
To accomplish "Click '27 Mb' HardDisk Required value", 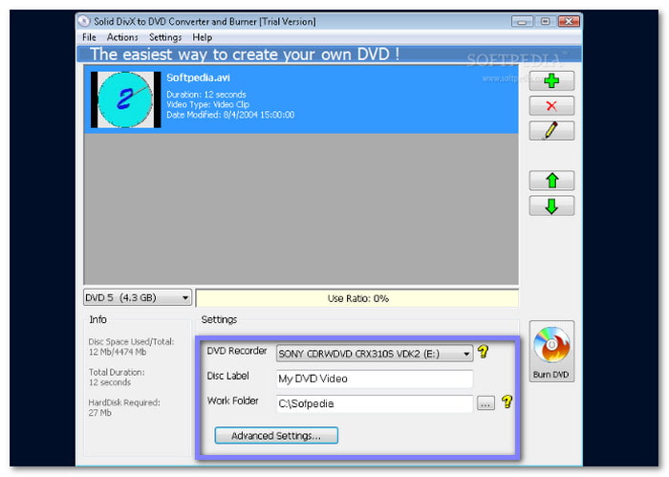I will [99, 413].
